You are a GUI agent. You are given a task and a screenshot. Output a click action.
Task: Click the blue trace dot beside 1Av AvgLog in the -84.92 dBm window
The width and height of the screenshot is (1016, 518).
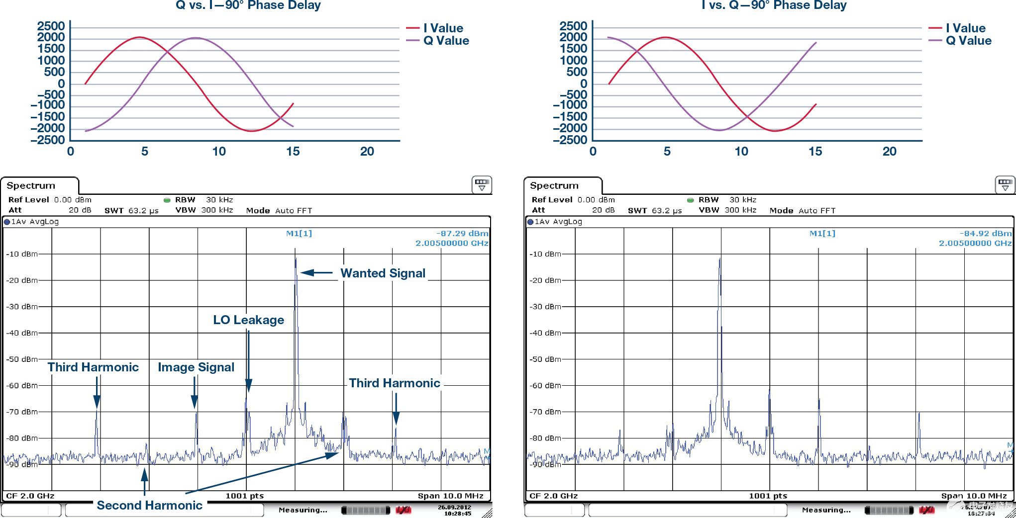[530, 222]
